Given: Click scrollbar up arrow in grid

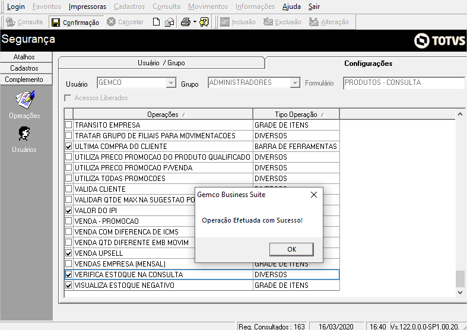Looking at the screenshot, I should (460, 114).
